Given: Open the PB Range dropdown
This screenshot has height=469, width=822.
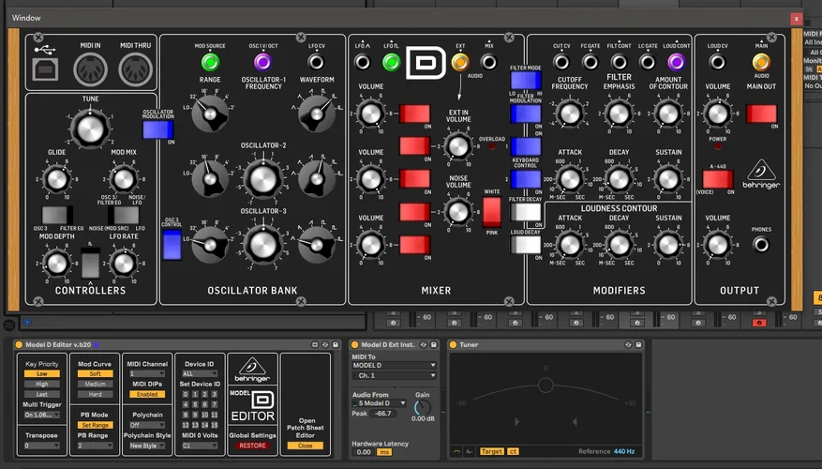Looking at the screenshot, I should [95, 446].
